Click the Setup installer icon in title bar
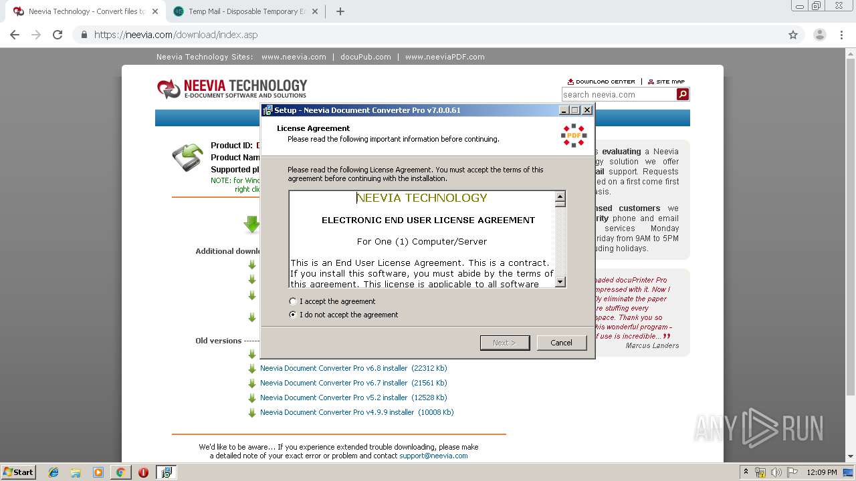Viewport: 856px width, 481px height. pos(267,110)
